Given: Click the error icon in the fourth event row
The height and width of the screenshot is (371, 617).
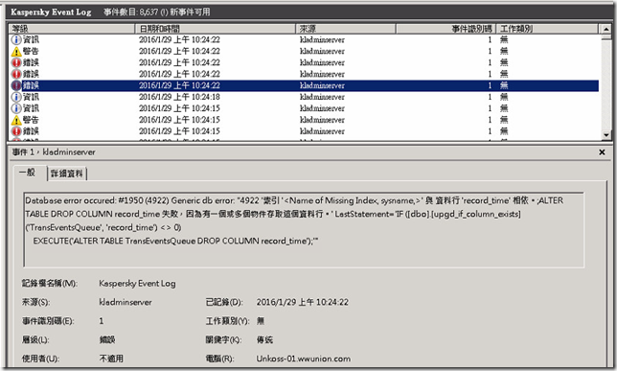Looking at the screenshot, I should pyautogui.click(x=16, y=74).
